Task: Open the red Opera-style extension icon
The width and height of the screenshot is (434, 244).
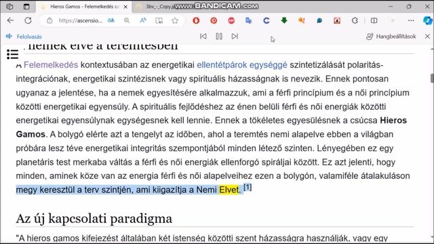Action: tap(196, 20)
